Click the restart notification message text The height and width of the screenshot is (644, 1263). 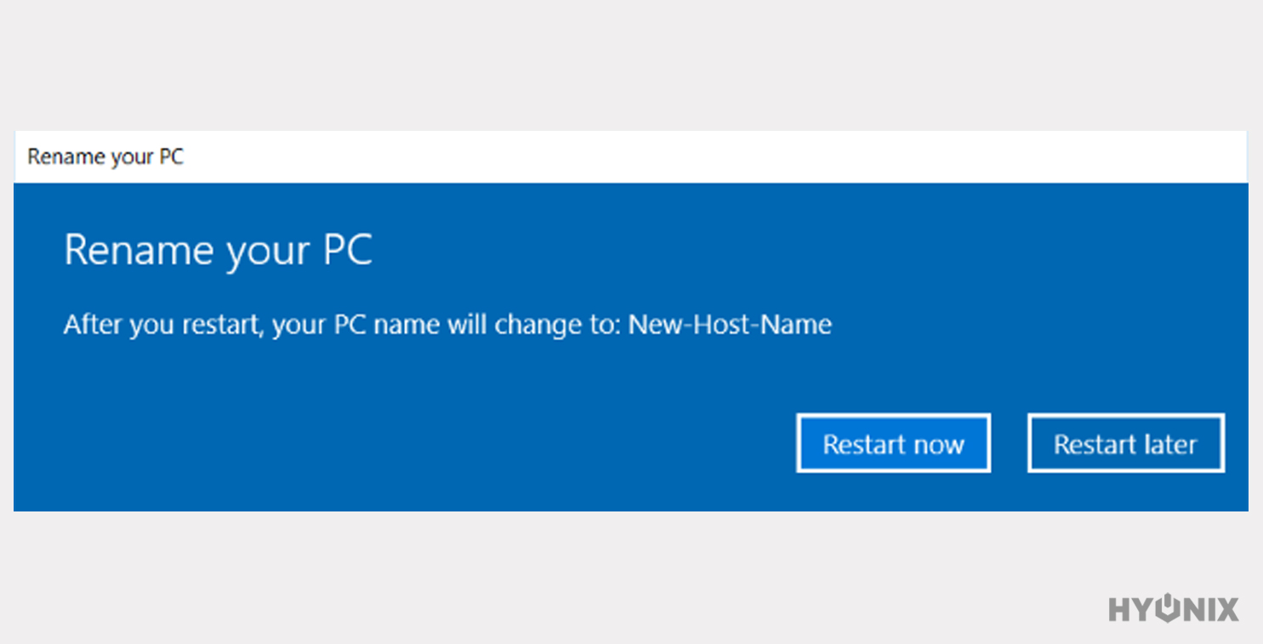pyautogui.click(x=447, y=325)
